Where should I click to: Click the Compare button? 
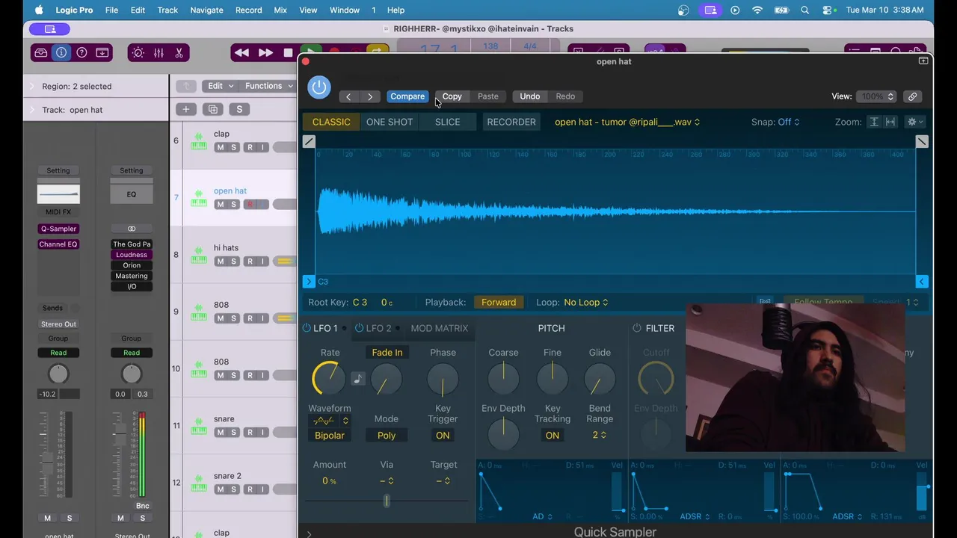(x=407, y=96)
